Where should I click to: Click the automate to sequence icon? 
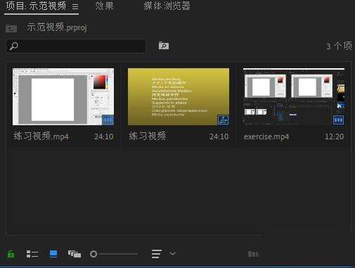tap(253, 254)
